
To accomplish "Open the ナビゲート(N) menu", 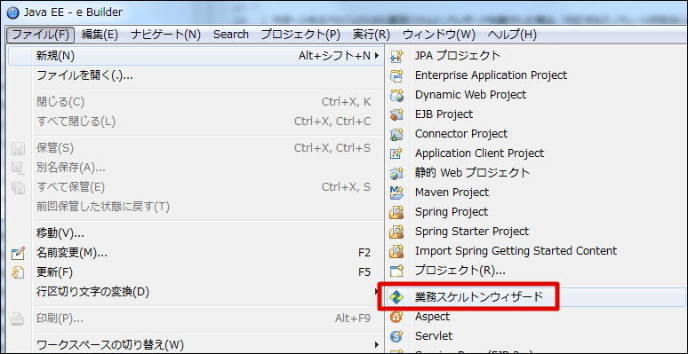I will [165, 35].
